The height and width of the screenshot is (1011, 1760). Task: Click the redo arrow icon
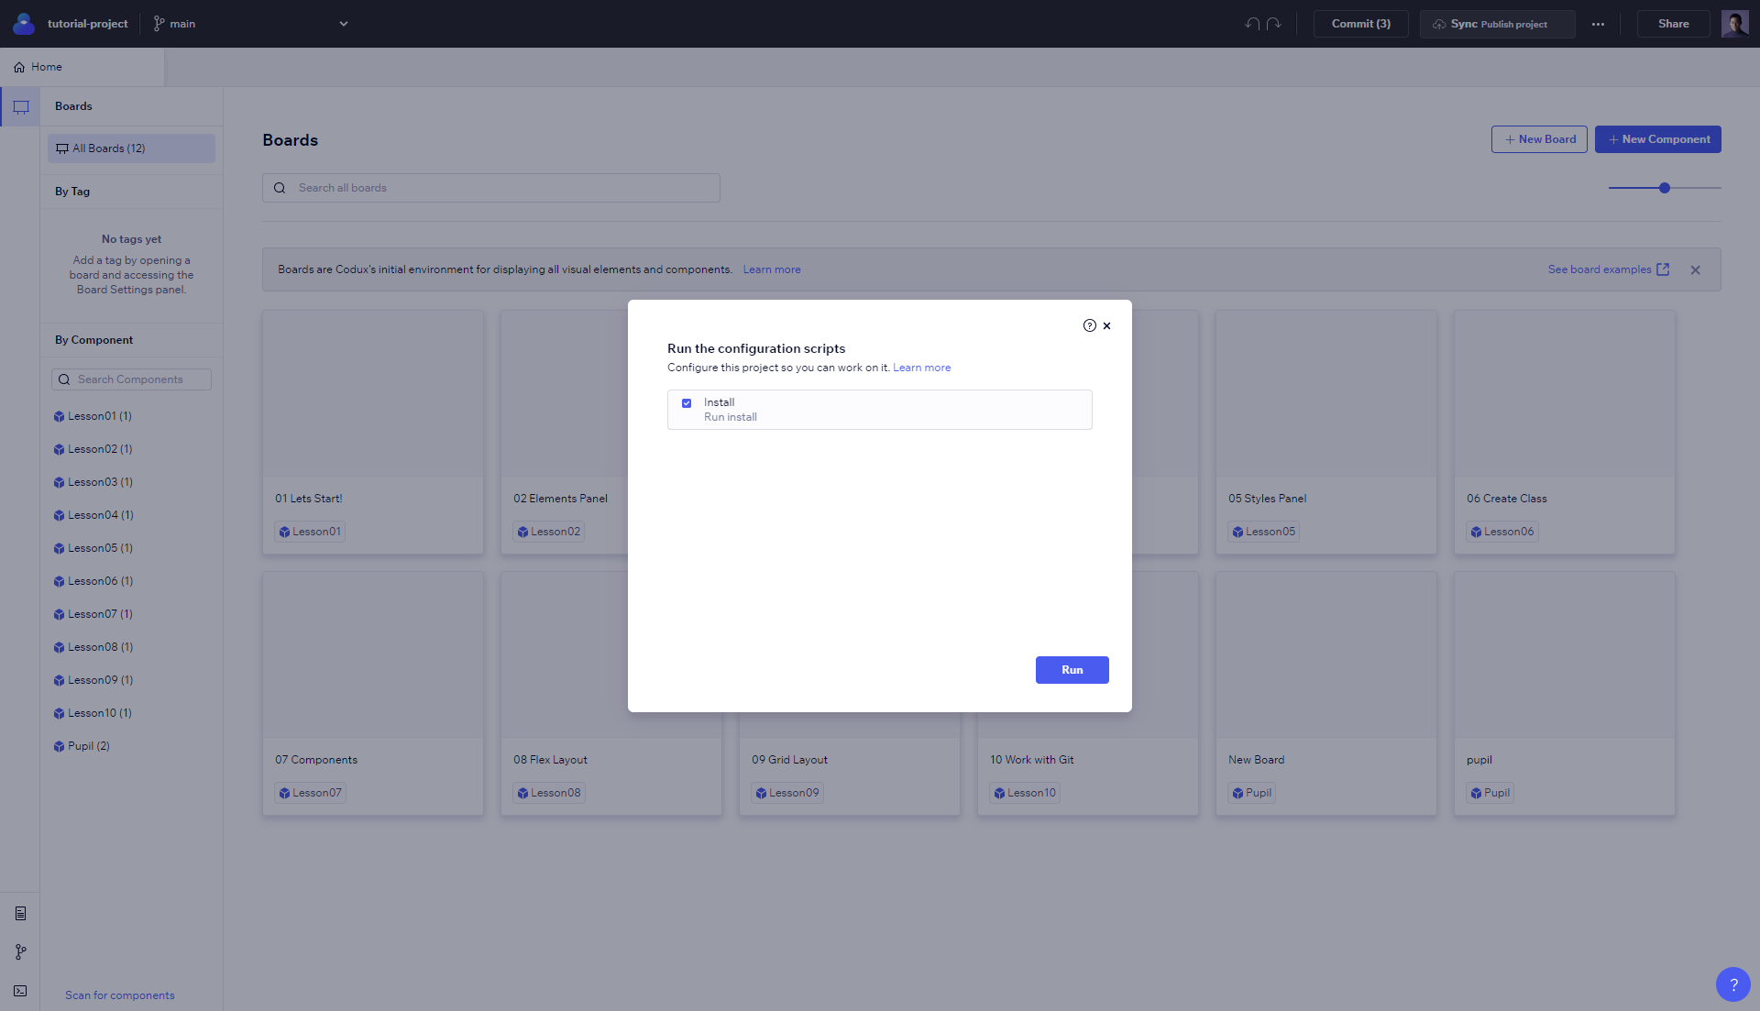pyautogui.click(x=1273, y=24)
